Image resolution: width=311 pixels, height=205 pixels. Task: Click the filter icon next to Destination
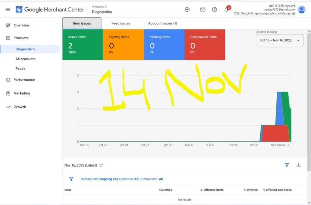pyautogui.click(x=71, y=179)
